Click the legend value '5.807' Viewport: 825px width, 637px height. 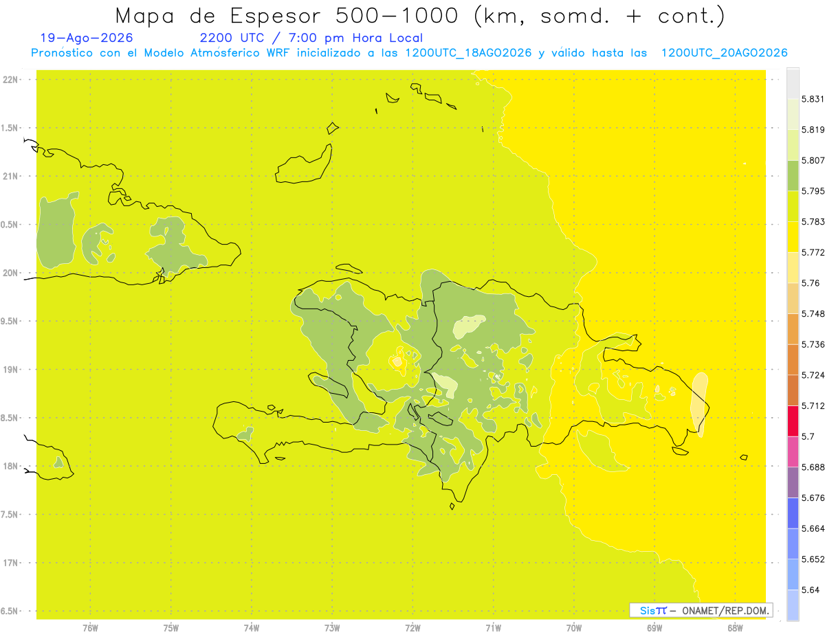click(813, 160)
